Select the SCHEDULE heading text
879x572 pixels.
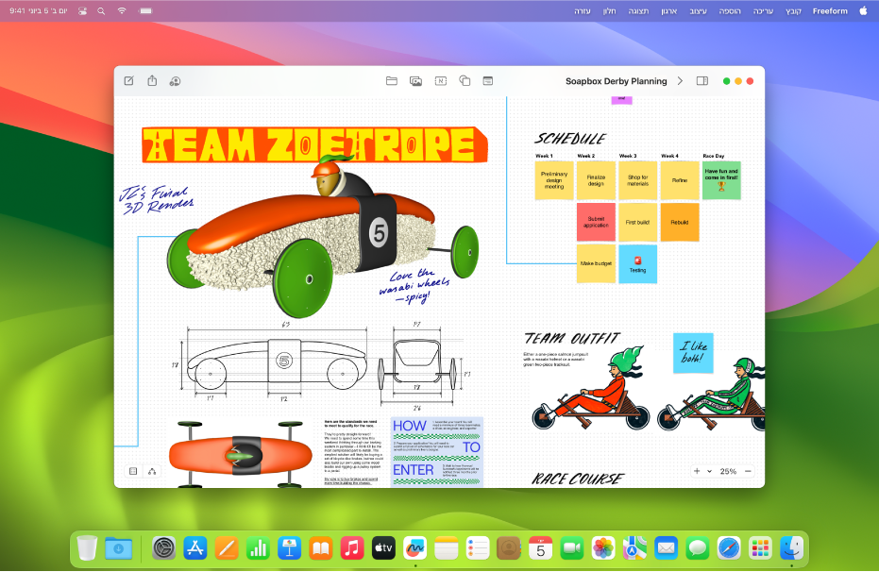coord(570,139)
